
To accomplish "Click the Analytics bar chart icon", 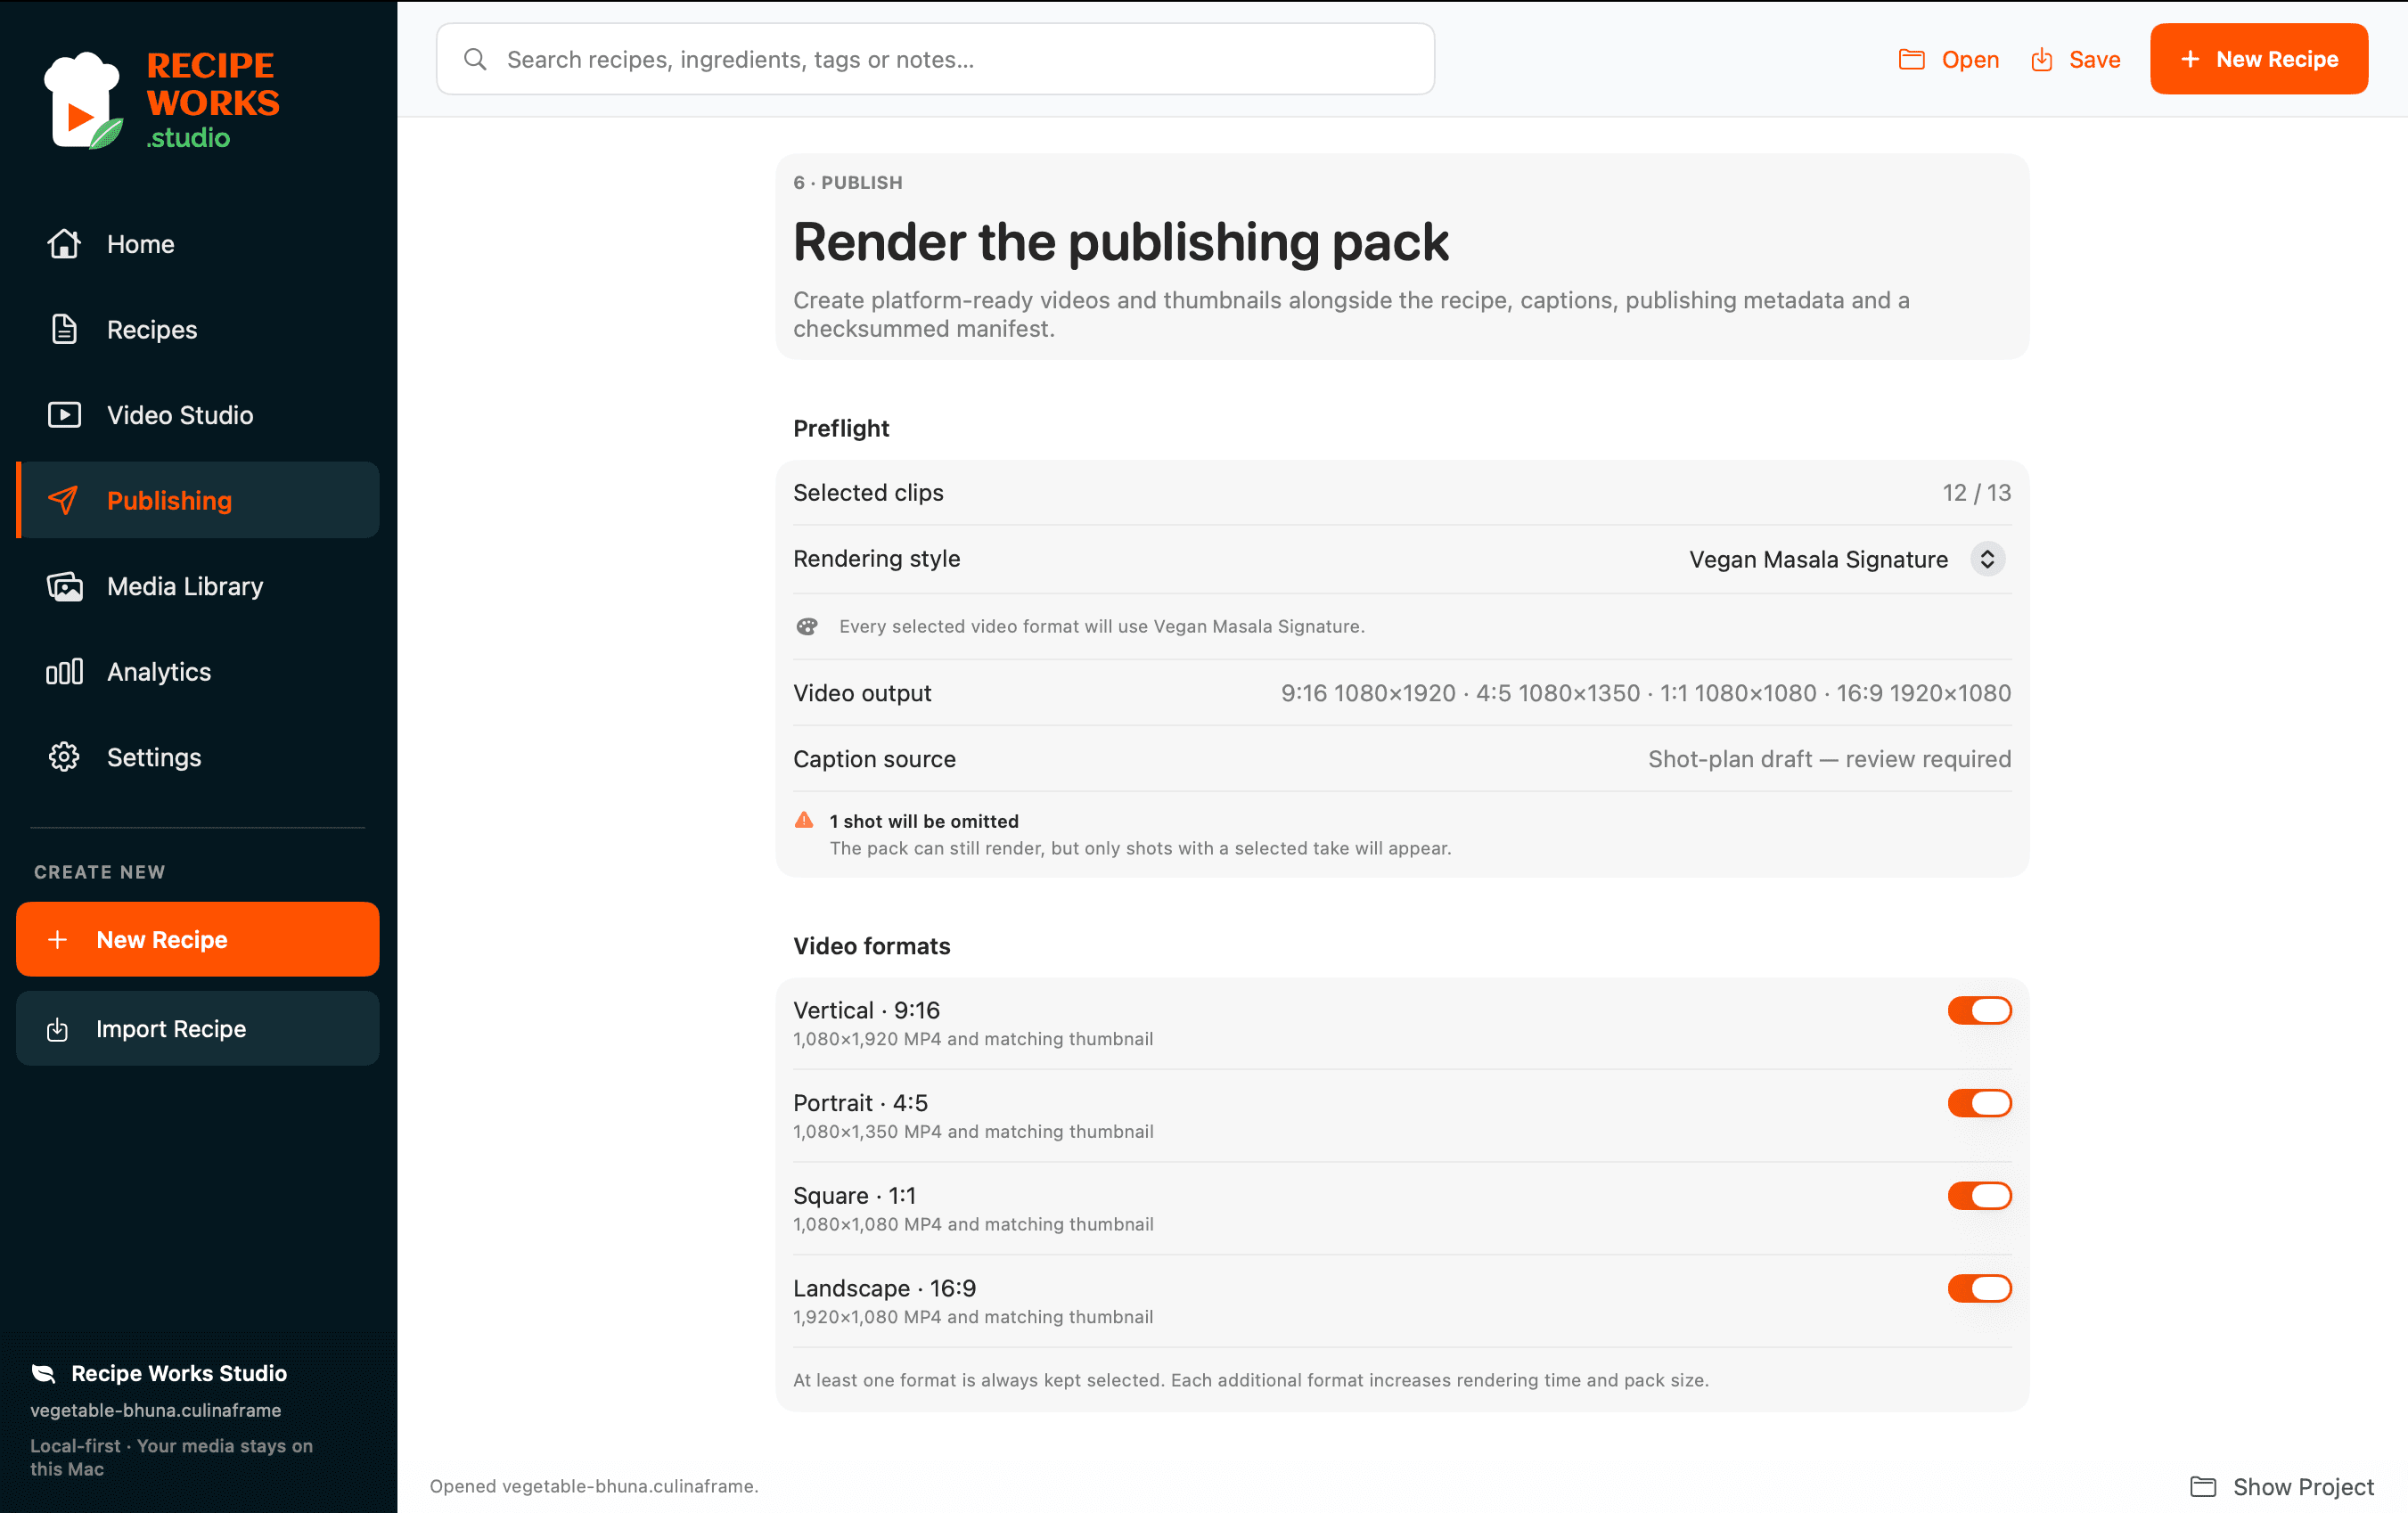I will (64, 672).
